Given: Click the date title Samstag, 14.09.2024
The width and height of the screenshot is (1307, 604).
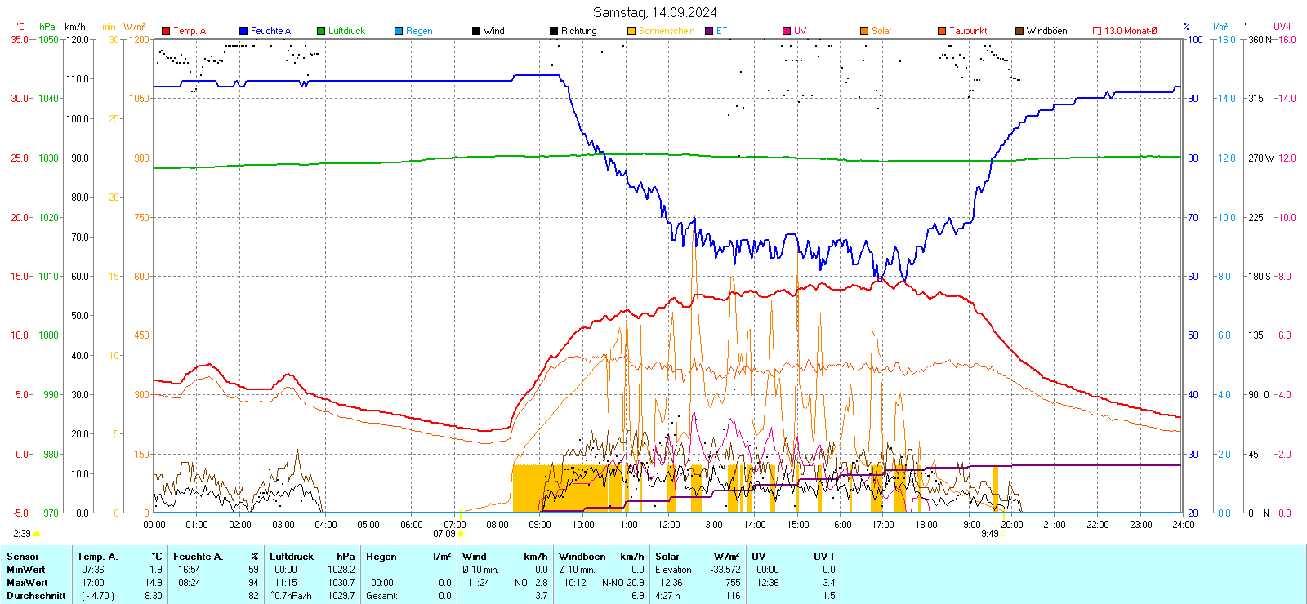Looking at the screenshot, I should (x=654, y=12).
